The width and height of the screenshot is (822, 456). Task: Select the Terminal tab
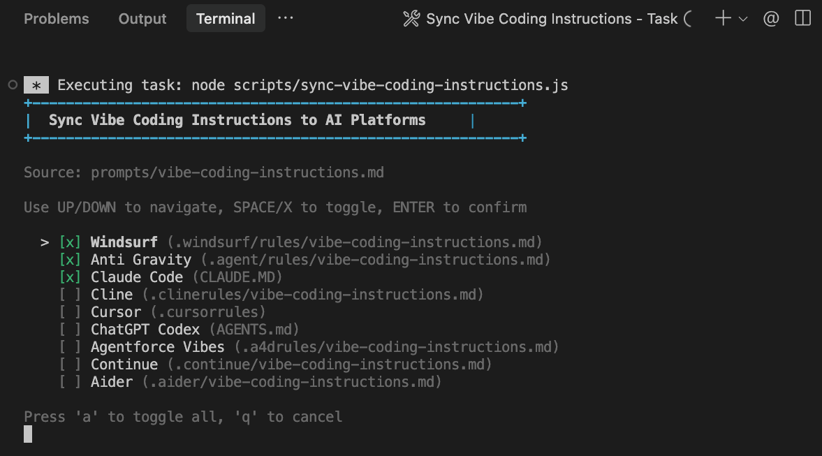pos(226,19)
